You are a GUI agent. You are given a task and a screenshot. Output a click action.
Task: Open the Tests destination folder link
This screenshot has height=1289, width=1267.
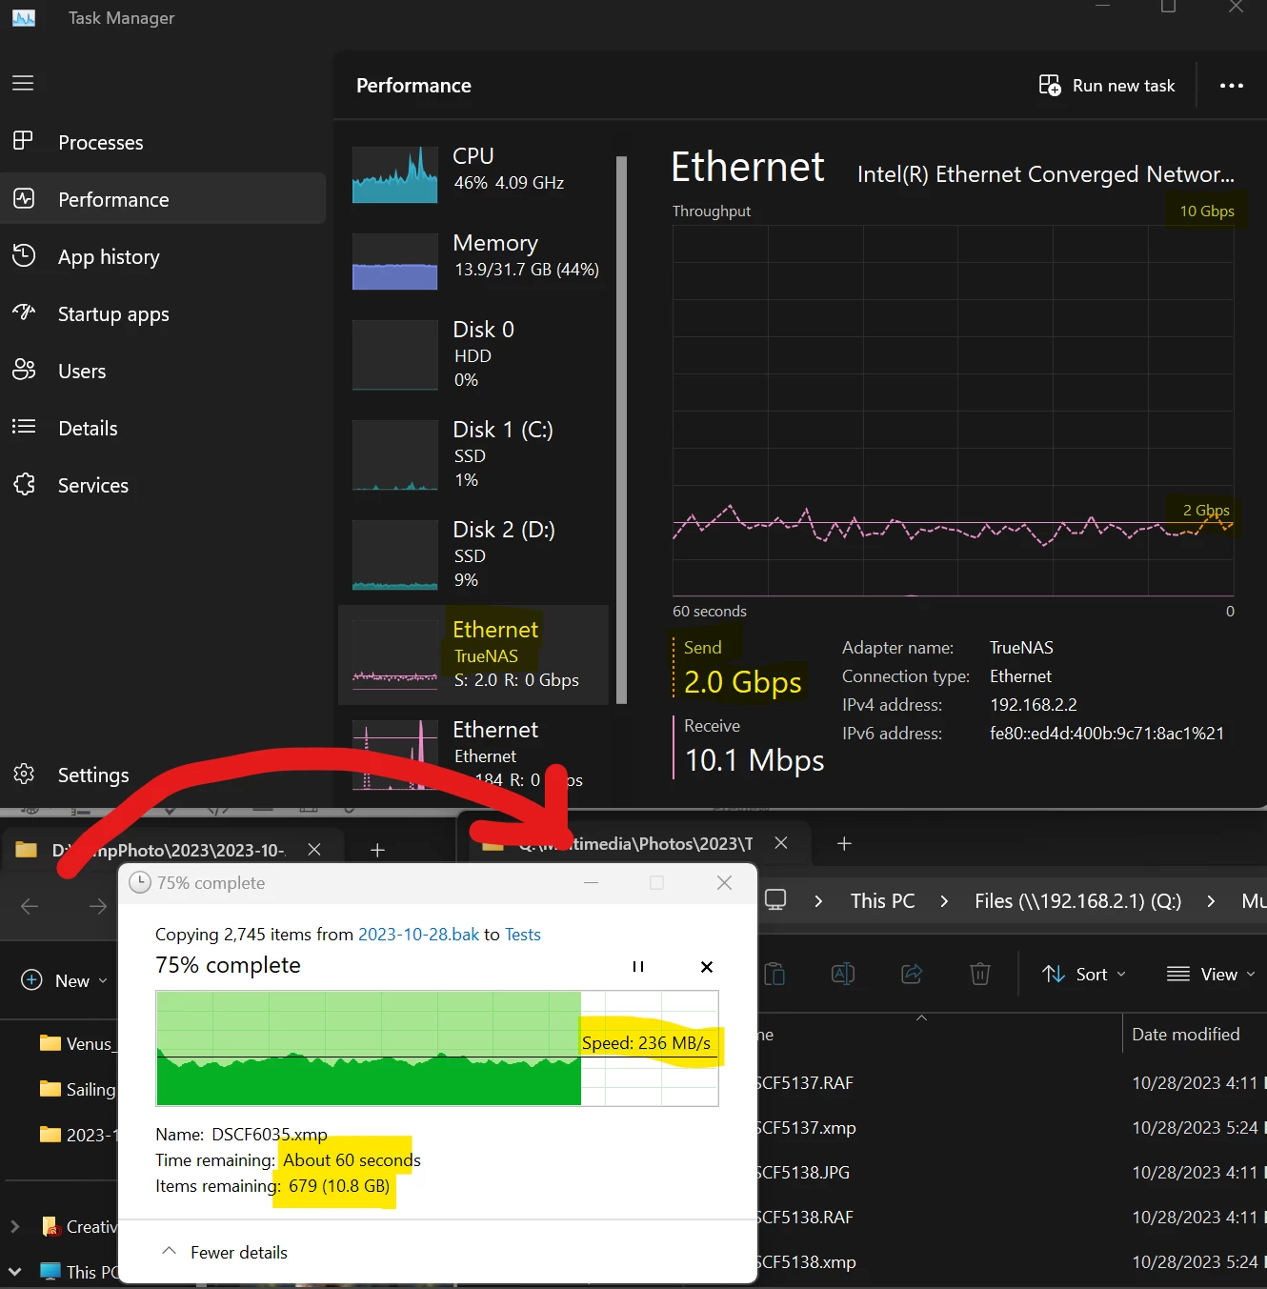coord(523,935)
